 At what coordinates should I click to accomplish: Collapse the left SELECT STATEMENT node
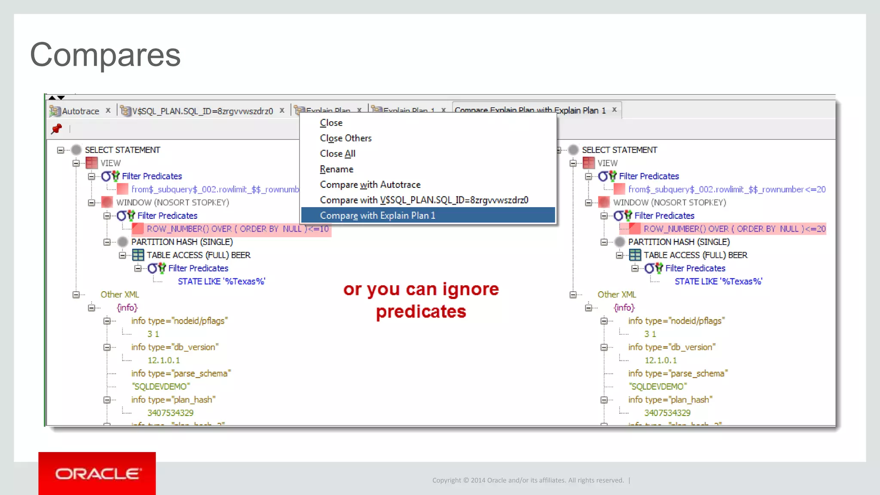pos(61,150)
